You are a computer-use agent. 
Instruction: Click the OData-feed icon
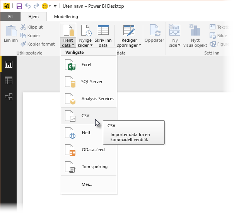70,150
